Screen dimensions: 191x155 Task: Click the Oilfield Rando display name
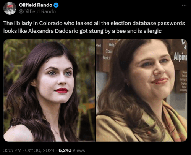coord(36,5)
